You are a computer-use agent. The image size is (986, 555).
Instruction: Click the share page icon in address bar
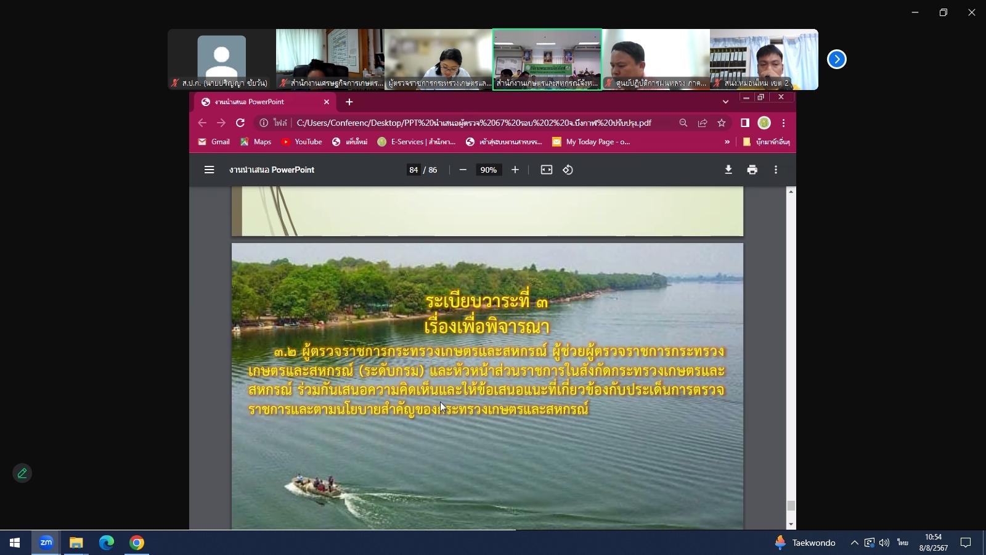pyautogui.click(x=703, y=123)
